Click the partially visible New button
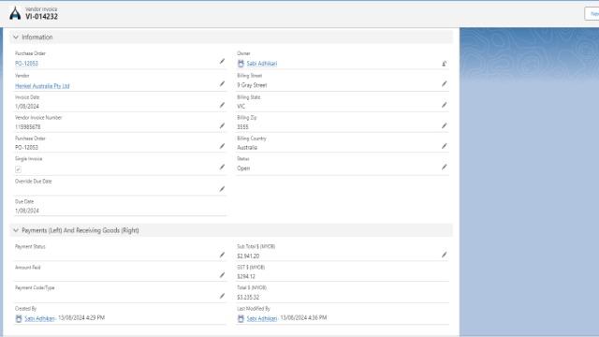 [x=592, y=14]
